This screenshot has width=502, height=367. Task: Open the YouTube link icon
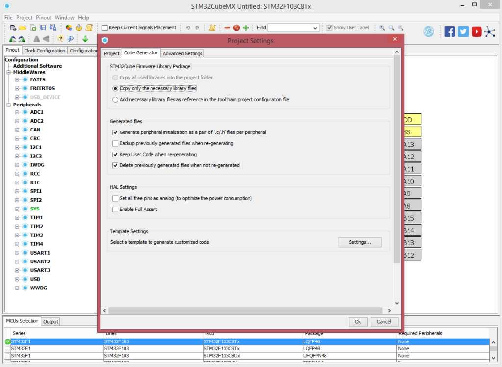(x=477, y=32)
